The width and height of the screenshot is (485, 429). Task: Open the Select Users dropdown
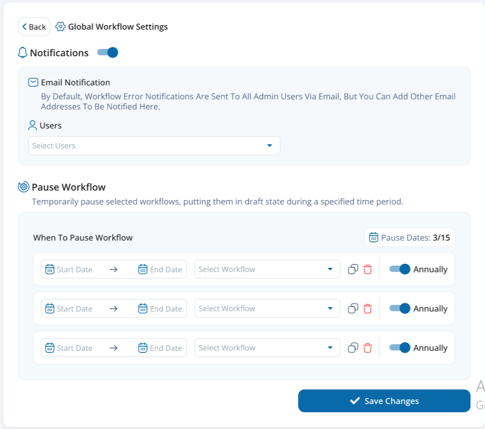[x=154, y=146]
